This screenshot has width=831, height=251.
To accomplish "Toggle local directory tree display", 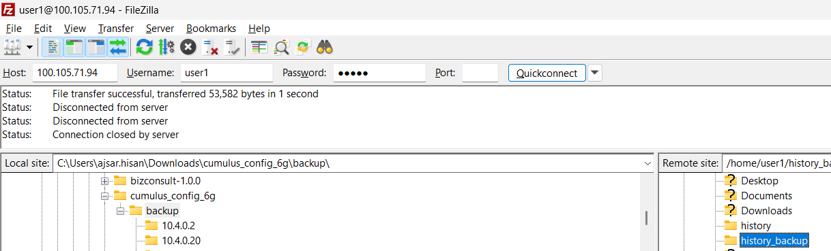I will point(74,47).
